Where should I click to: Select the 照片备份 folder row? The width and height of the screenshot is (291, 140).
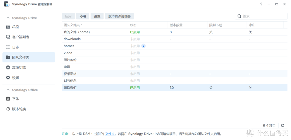coord(174,60)
